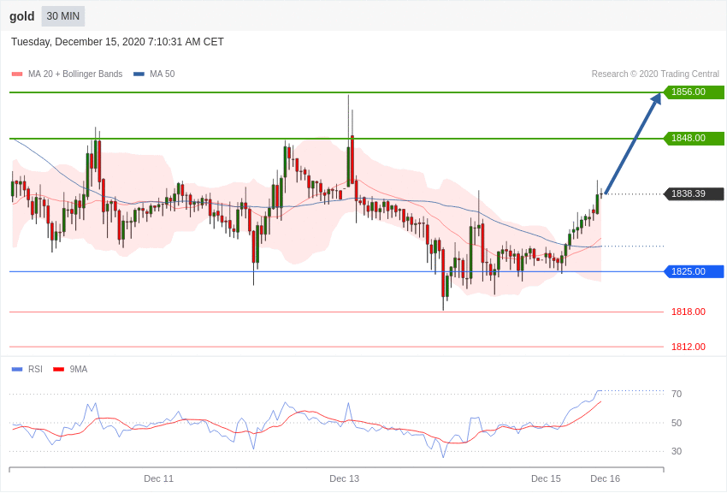The image size is (727, 493).
Task: Click the 30 MIN timeframe button
Action: point(62,16)
